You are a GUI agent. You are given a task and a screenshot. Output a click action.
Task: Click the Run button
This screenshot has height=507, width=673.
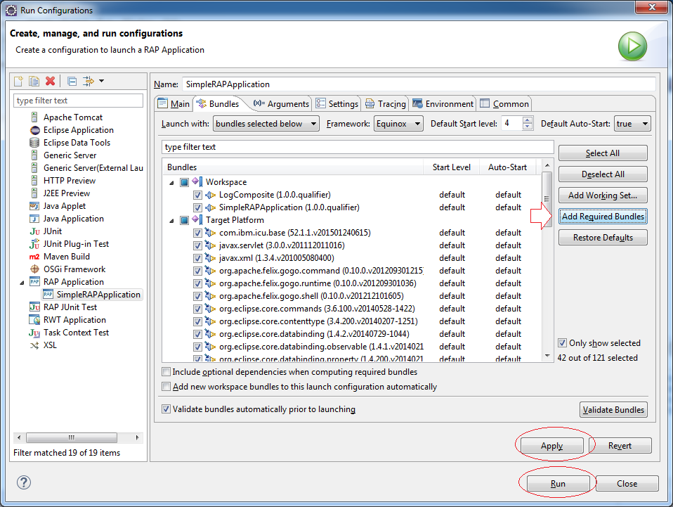point(558,483)
